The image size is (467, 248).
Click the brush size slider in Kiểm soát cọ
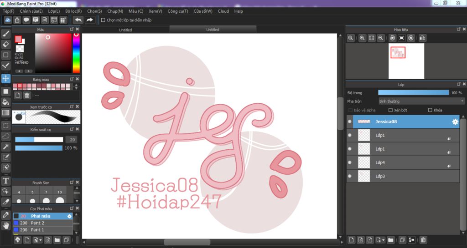(x=39, y=140)
